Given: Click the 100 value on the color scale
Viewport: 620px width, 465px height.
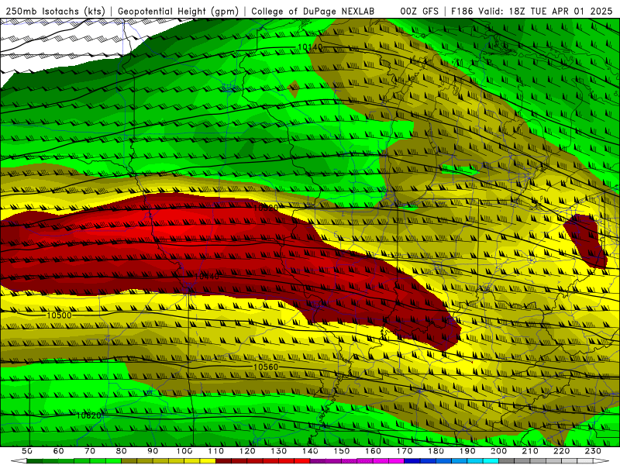Looking at the screenshot, I should (x=184, y=451).
